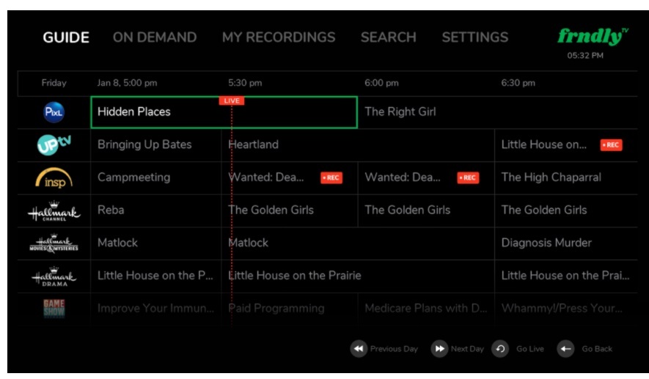
Task: Select Whammy!/Press Your... program
Action: (x=566, y=309)
